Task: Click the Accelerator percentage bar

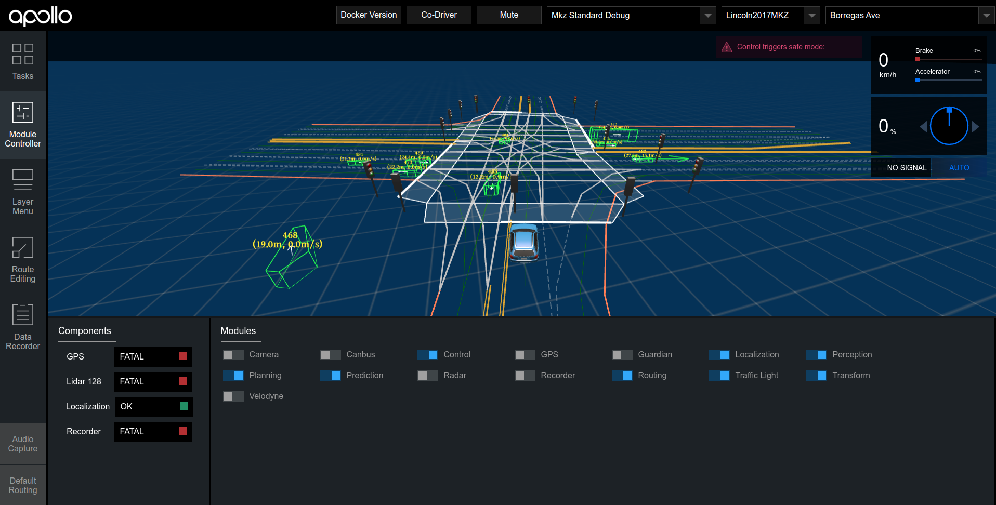Action: click(948, 80)
